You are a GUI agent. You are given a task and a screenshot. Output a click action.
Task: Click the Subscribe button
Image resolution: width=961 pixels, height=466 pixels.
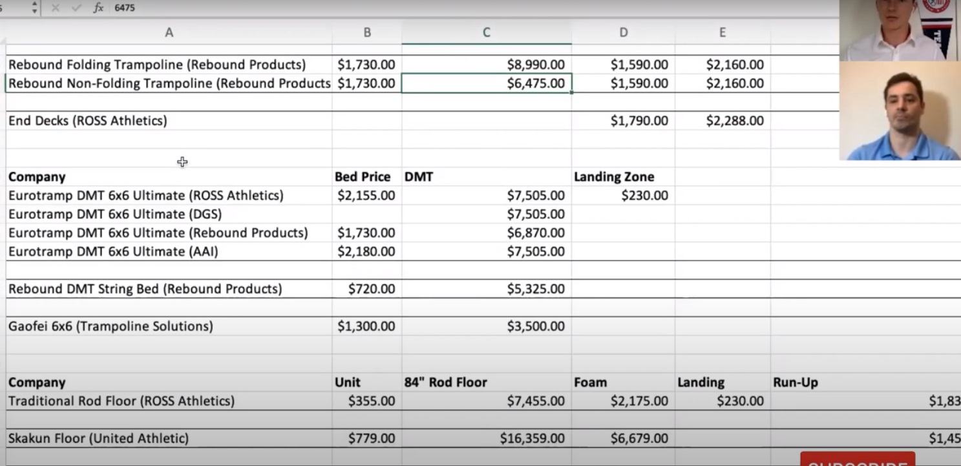coord(858,459)
